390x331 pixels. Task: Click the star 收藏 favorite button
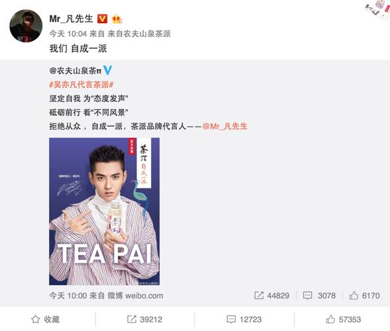click(x=45, y=319)
